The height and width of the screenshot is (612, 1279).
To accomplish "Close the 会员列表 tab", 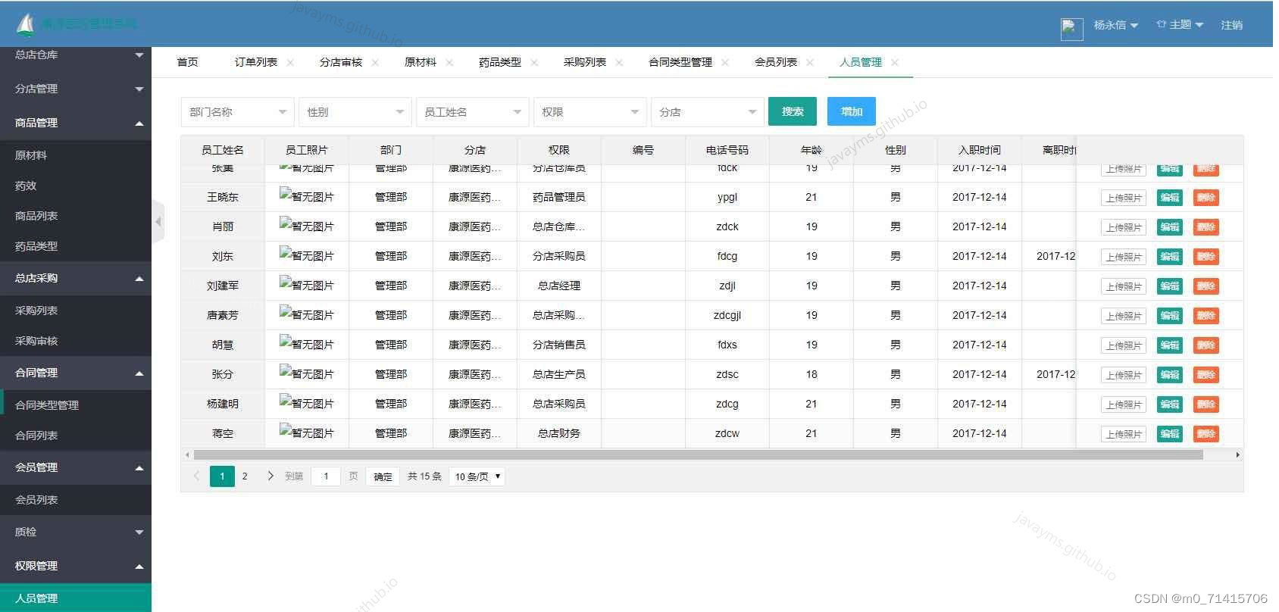I will [x=810, y=62].
